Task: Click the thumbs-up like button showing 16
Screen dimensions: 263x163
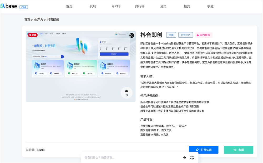Action: [127, 93]
